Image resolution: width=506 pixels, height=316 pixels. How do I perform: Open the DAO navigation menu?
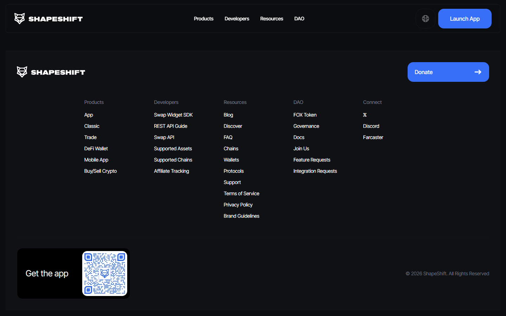click(x=299, y=19)
